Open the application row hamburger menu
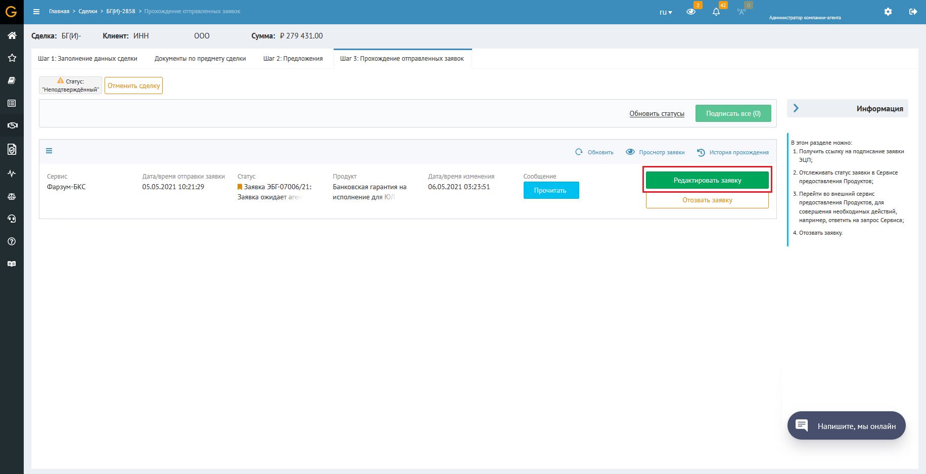 [x=49, y=151]
